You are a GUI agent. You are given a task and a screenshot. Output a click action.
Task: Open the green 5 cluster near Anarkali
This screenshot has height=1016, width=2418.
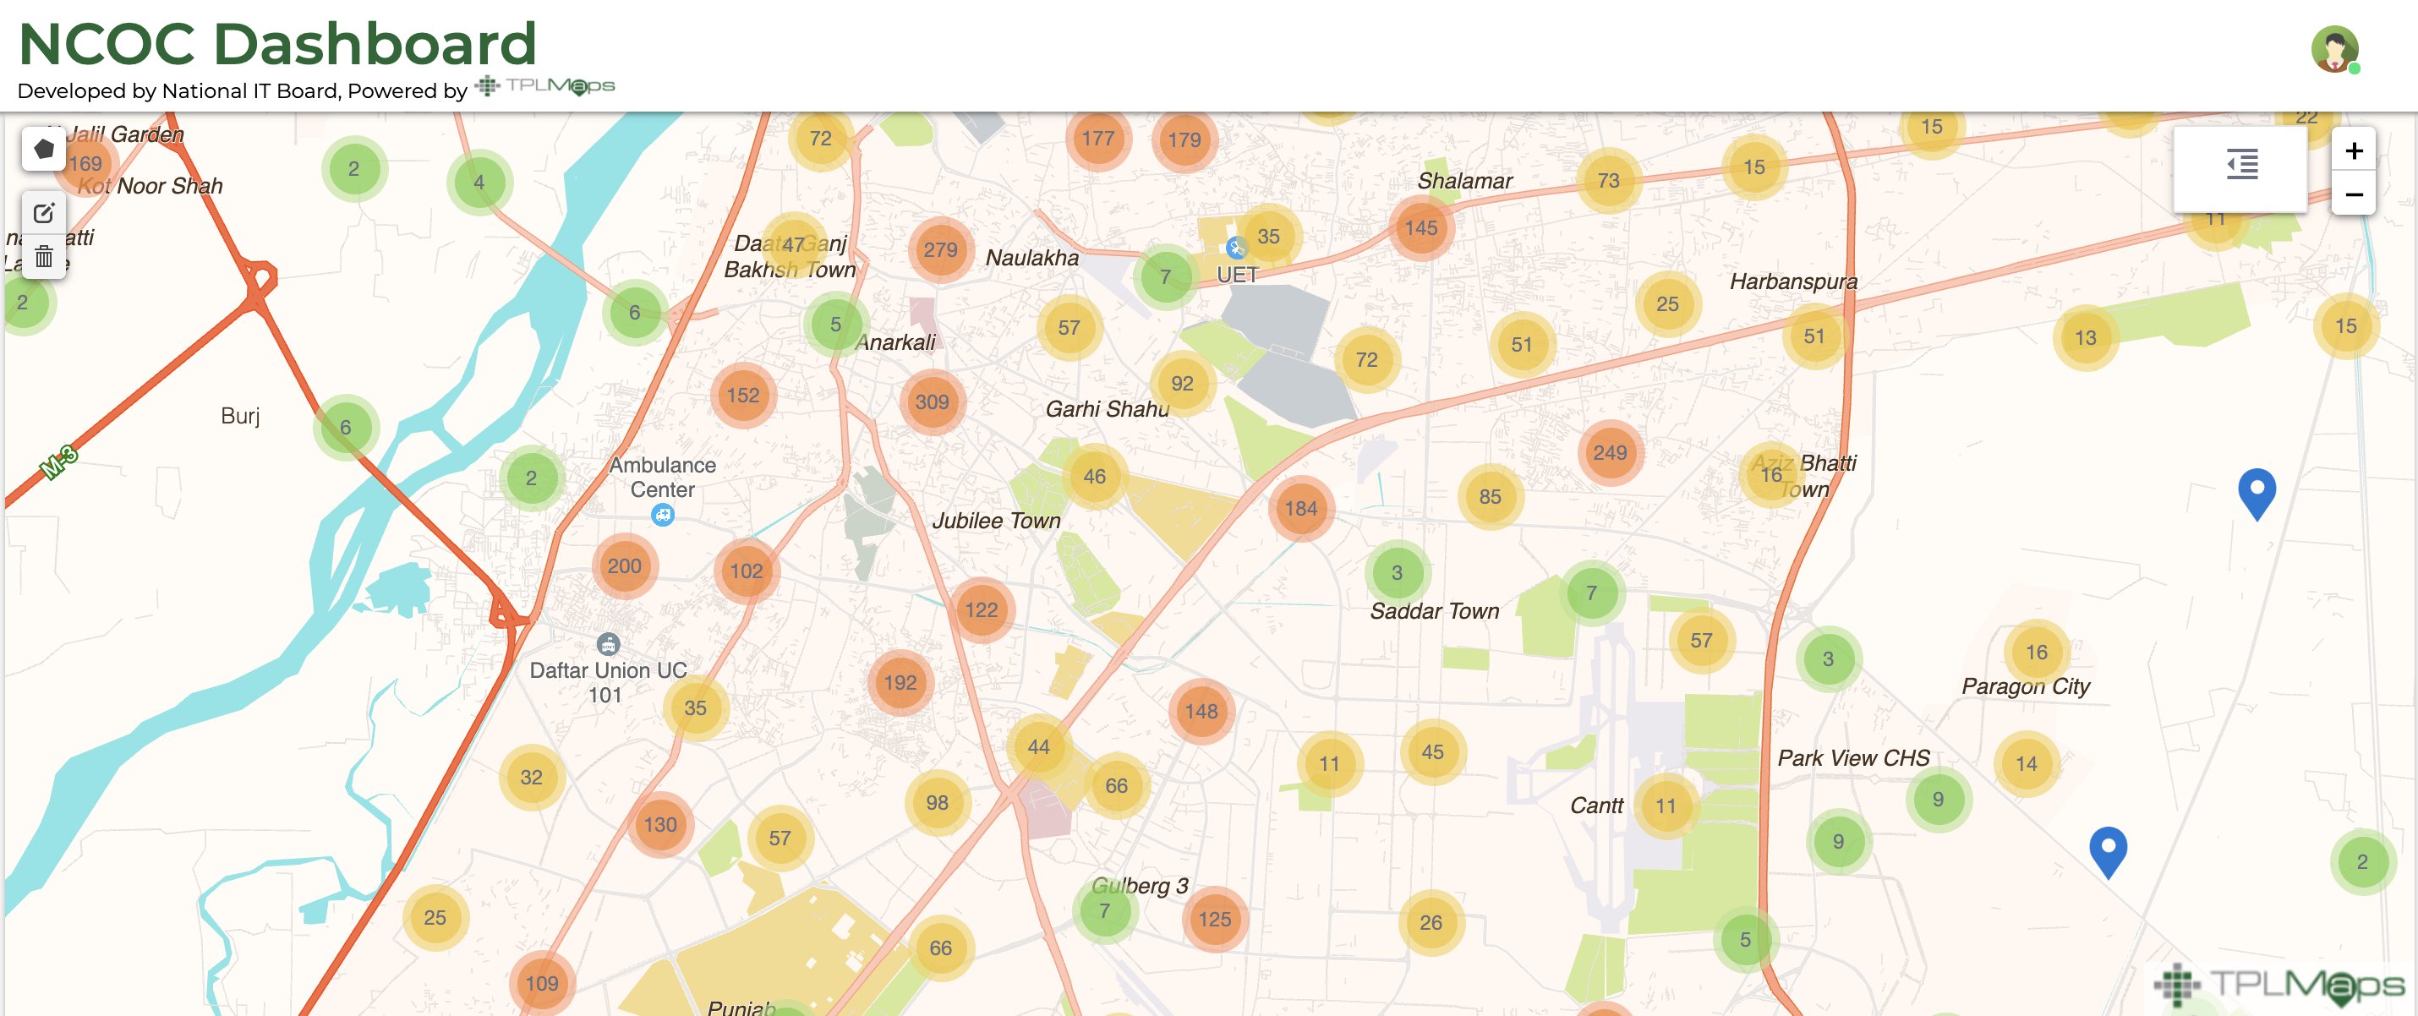coord(834,324)
